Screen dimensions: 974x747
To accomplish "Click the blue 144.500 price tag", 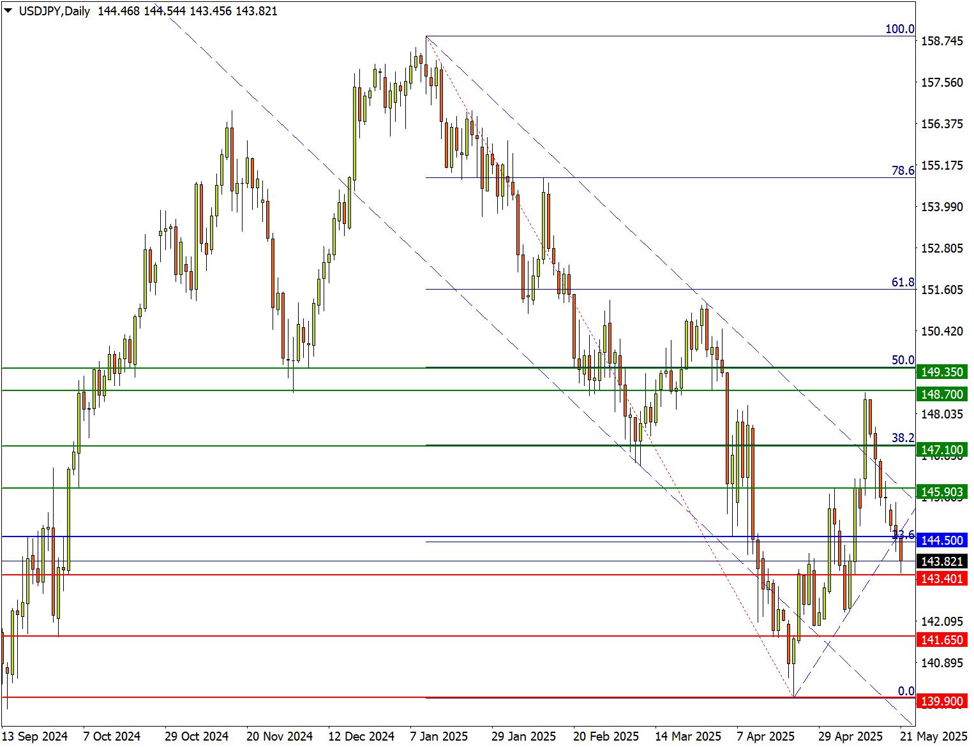I will coord(941,540).
